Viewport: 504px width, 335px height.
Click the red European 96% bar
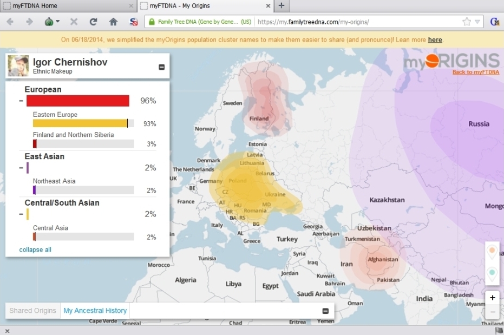coord(78,101)
